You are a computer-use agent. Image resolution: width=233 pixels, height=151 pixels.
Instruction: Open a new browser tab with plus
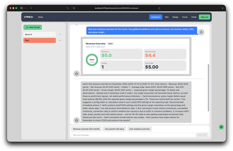pyautogui.click(x=222, y=8)
